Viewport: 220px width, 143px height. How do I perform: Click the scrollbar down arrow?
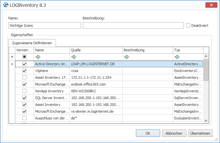[206, 121]
